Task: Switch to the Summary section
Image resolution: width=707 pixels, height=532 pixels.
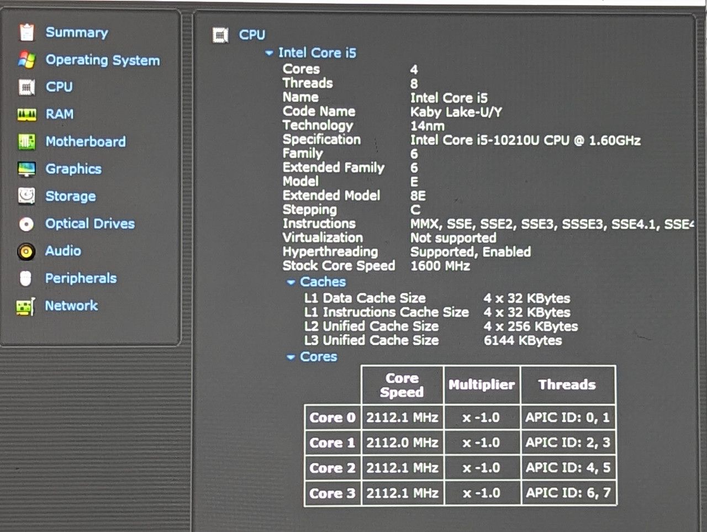Action: (77, 33)
